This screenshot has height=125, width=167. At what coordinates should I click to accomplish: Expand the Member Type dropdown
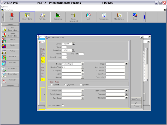(x=83, y=67)
